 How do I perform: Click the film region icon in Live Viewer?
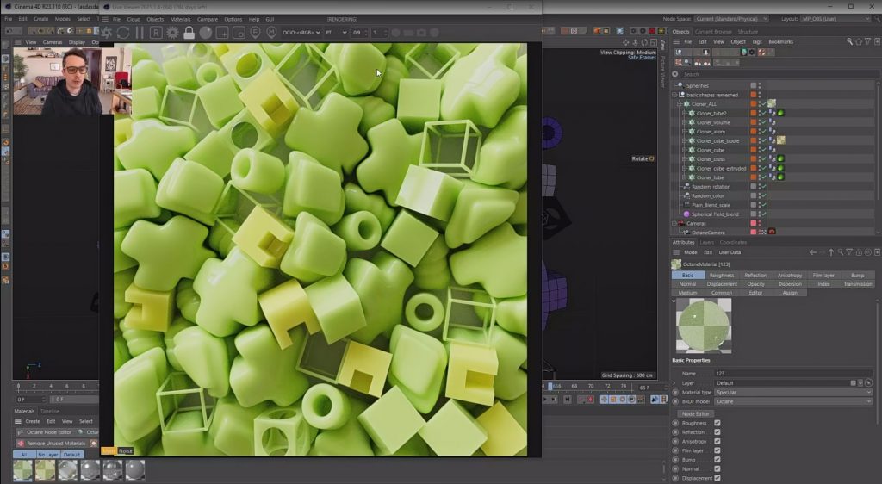239,33
